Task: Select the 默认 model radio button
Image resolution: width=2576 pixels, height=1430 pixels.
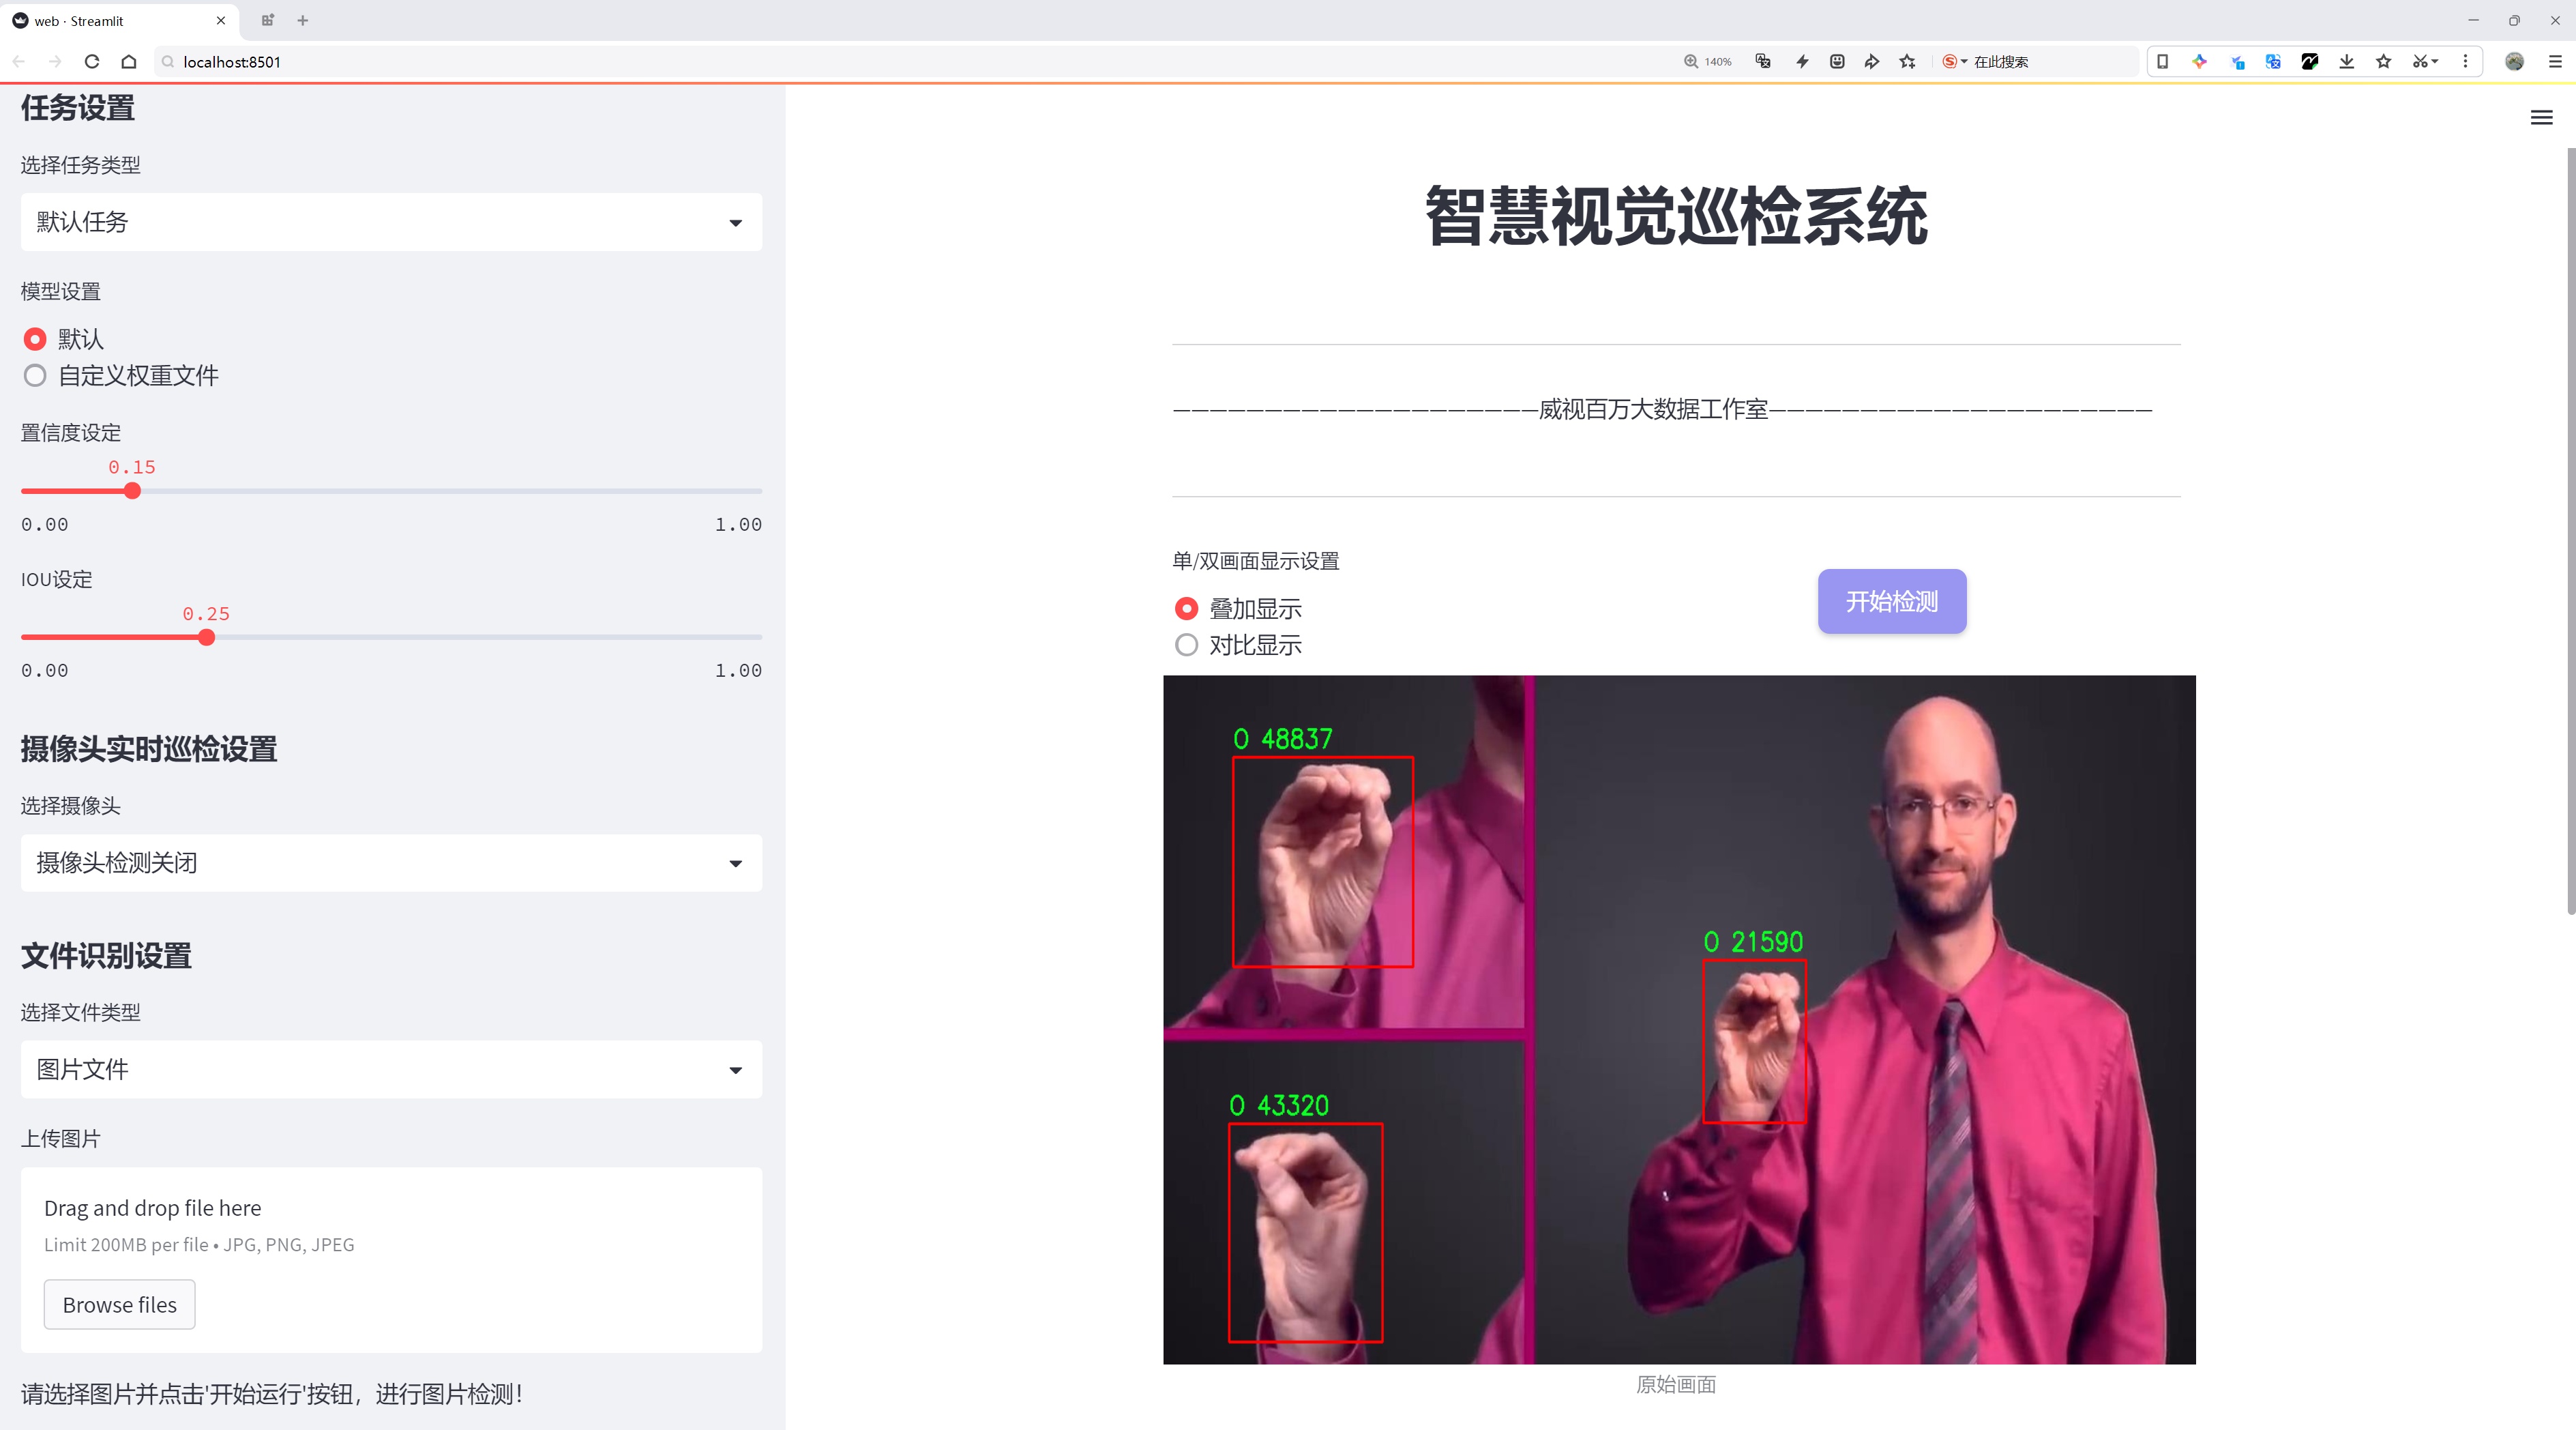Action: 35,339
